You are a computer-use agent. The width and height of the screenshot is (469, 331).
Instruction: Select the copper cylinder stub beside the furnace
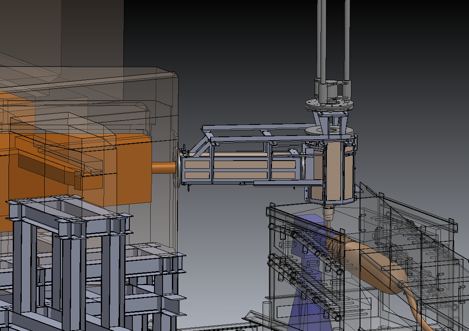tap(163, 167)
